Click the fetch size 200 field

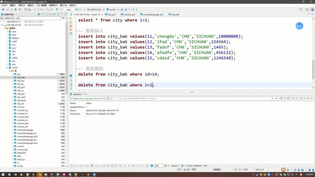tap(158, 166)
